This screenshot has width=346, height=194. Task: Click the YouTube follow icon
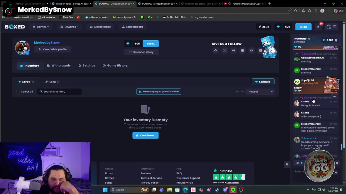click(x=251, y=50)
